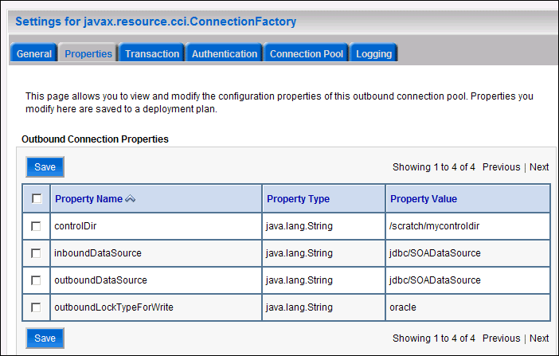Viewport: 559px width, 356px height.
Task: Click the /scratch/mycontroldir value cell
Action: coord(467,226)
